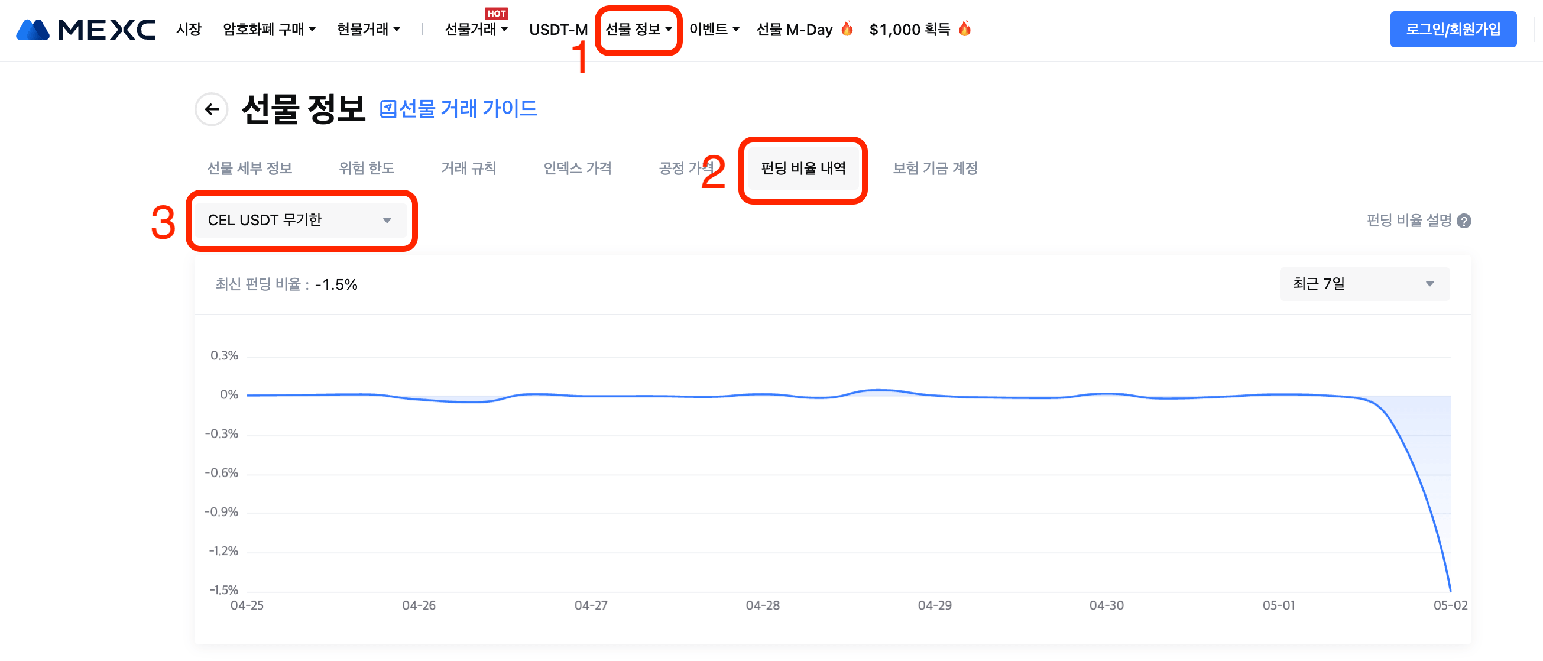This screenshot has height=661, width=1543.
Task: Click the 05-02 endpoint on the funding chart
Action: pos(1450,591)
